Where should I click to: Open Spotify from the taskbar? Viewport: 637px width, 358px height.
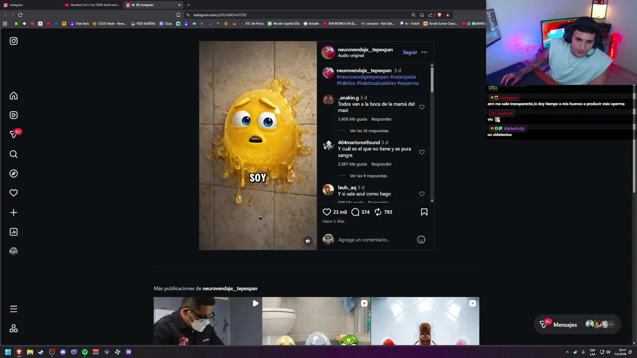(x=85, y=352)
